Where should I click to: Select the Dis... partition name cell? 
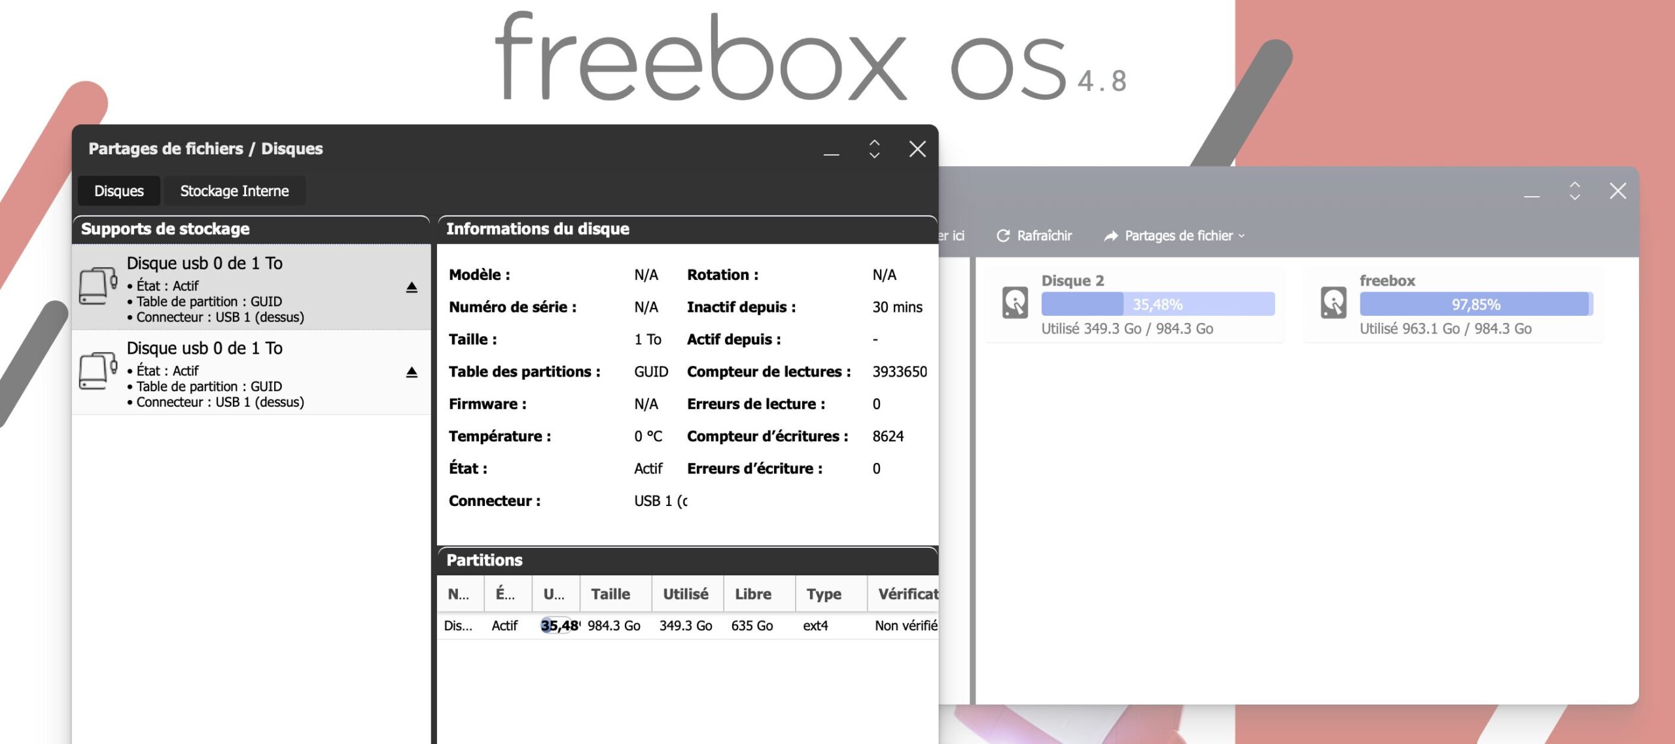[x=458, y=626]
